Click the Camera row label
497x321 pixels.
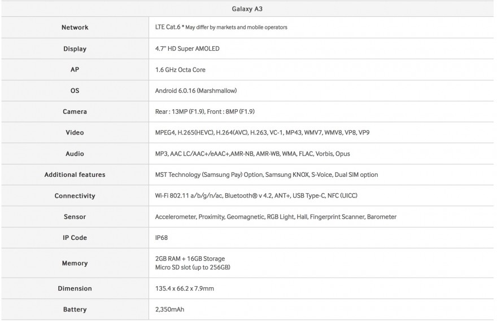(x=75, y=112)
